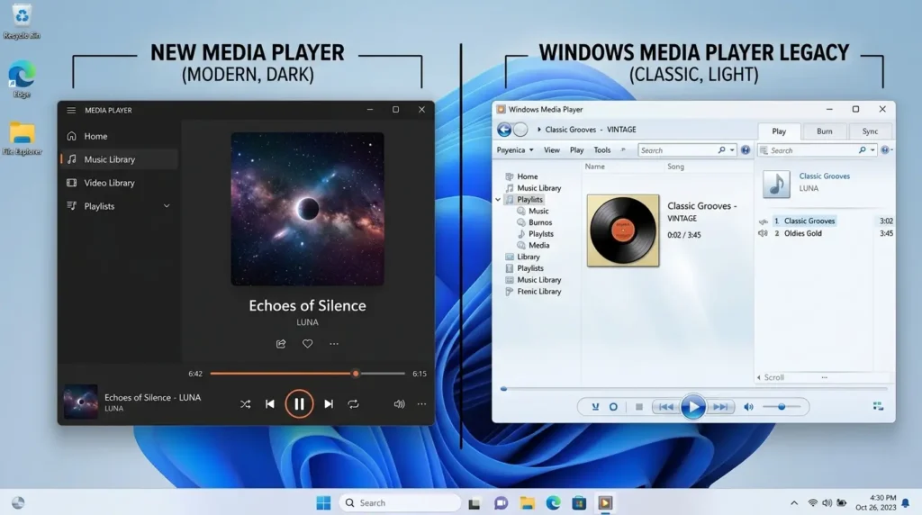Viewport: 922px width, 515px height.
Task: Switch to the Sync tab
Action: click(x=871, y=131)
